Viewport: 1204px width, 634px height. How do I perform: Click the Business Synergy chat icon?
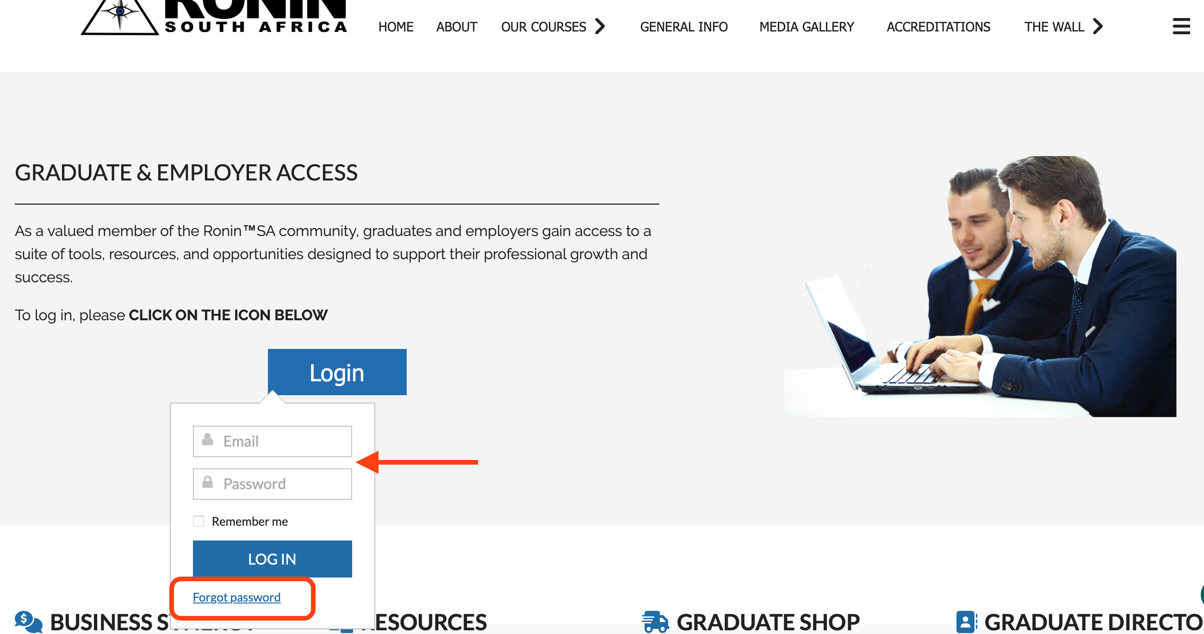point(29,622)
